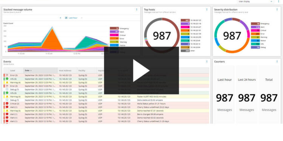The image size is (283, 141).
Task: Toggle the Date column sort arrow
Action: point(31,71)
